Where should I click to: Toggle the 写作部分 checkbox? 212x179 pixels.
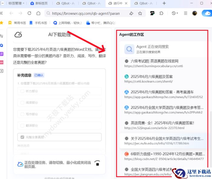(x=22, y=114)
